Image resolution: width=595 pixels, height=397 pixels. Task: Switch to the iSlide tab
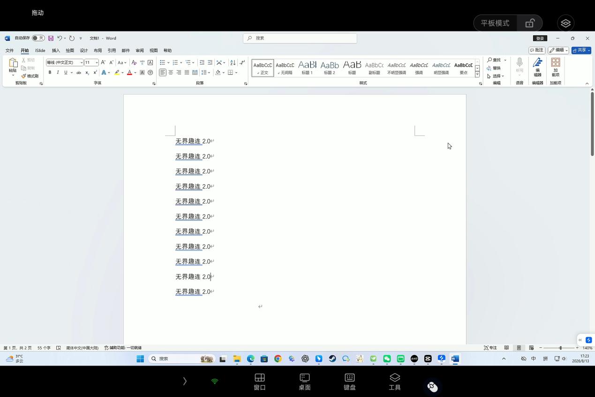point(40,51)
